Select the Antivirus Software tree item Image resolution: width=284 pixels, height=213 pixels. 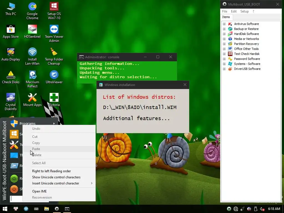(246, 24)
